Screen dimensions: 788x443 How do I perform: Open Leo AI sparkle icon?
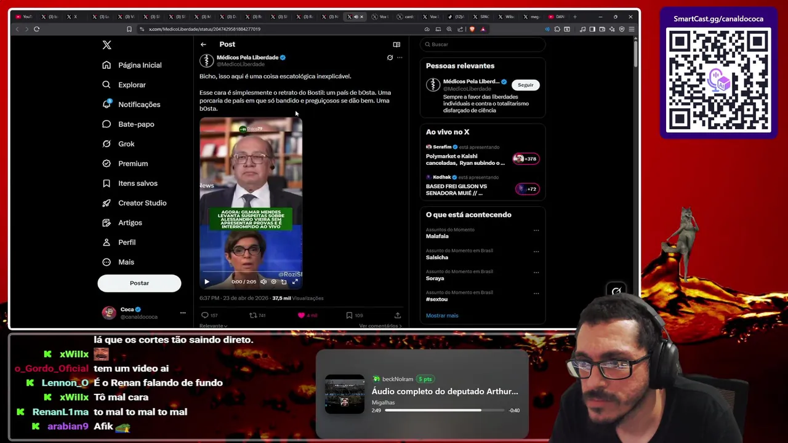point(612,29)
